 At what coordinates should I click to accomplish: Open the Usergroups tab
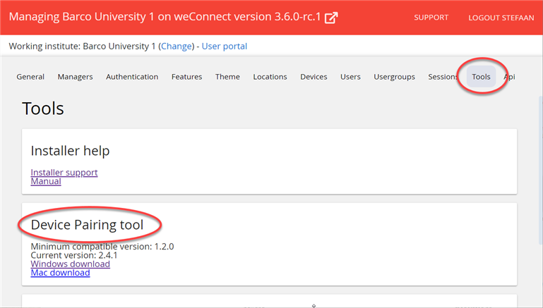click(x=394, y=77)
